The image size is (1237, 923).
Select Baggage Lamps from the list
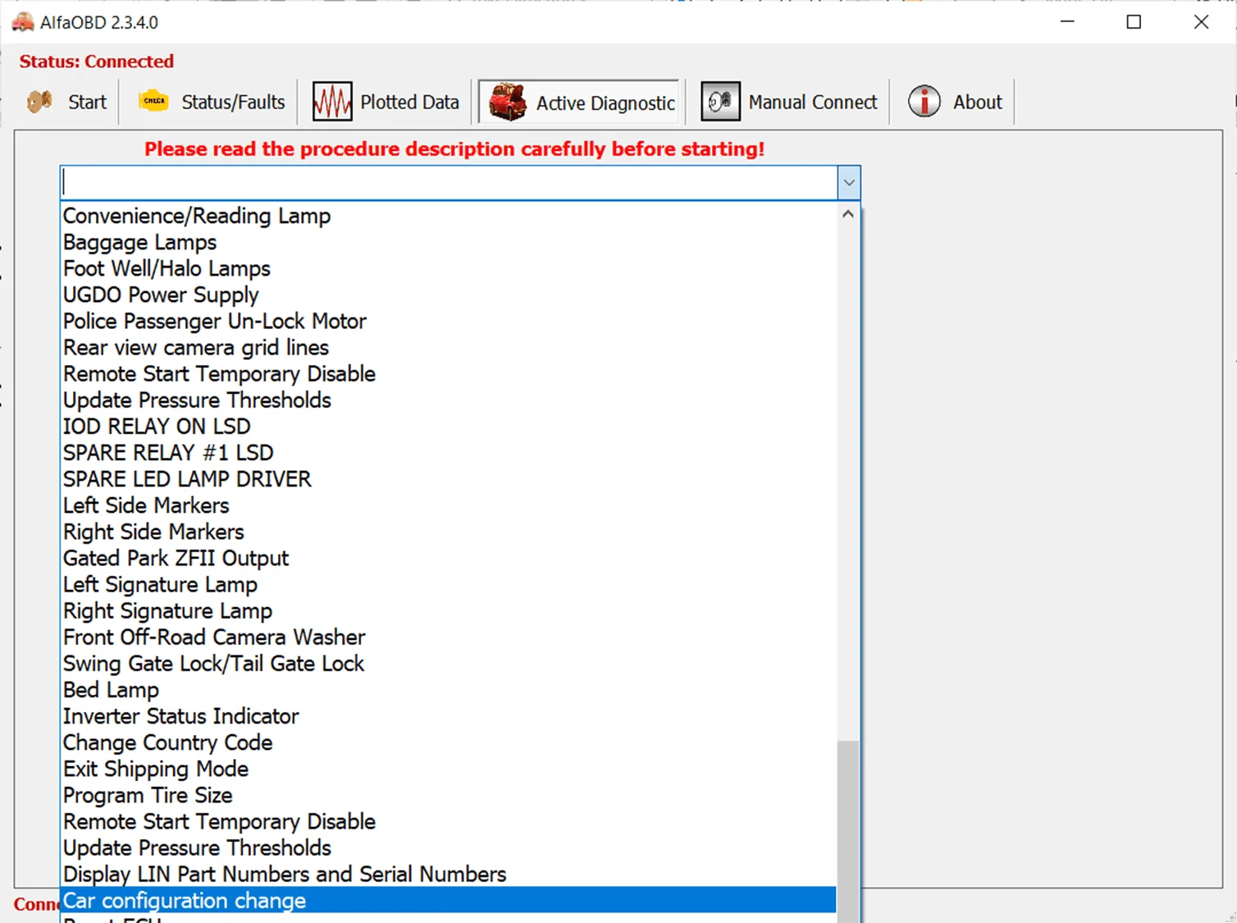pyautogui.click(x=448, y=242)
